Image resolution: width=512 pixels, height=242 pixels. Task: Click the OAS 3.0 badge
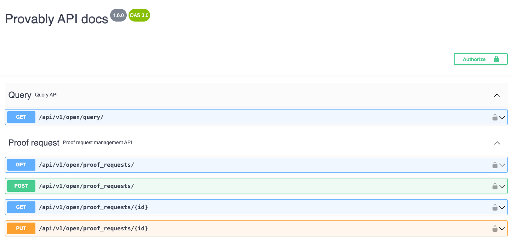pyautogui.click(x=139, y=16)
